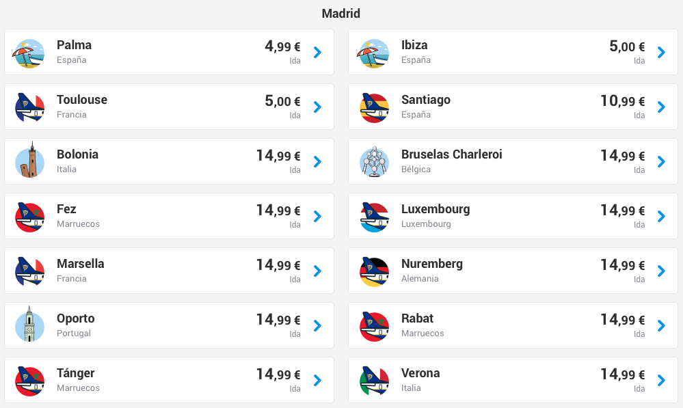Open the chevron arrow on the Luxembourg card
This screenshot has height=408, width=683.
tap(661, 217)
